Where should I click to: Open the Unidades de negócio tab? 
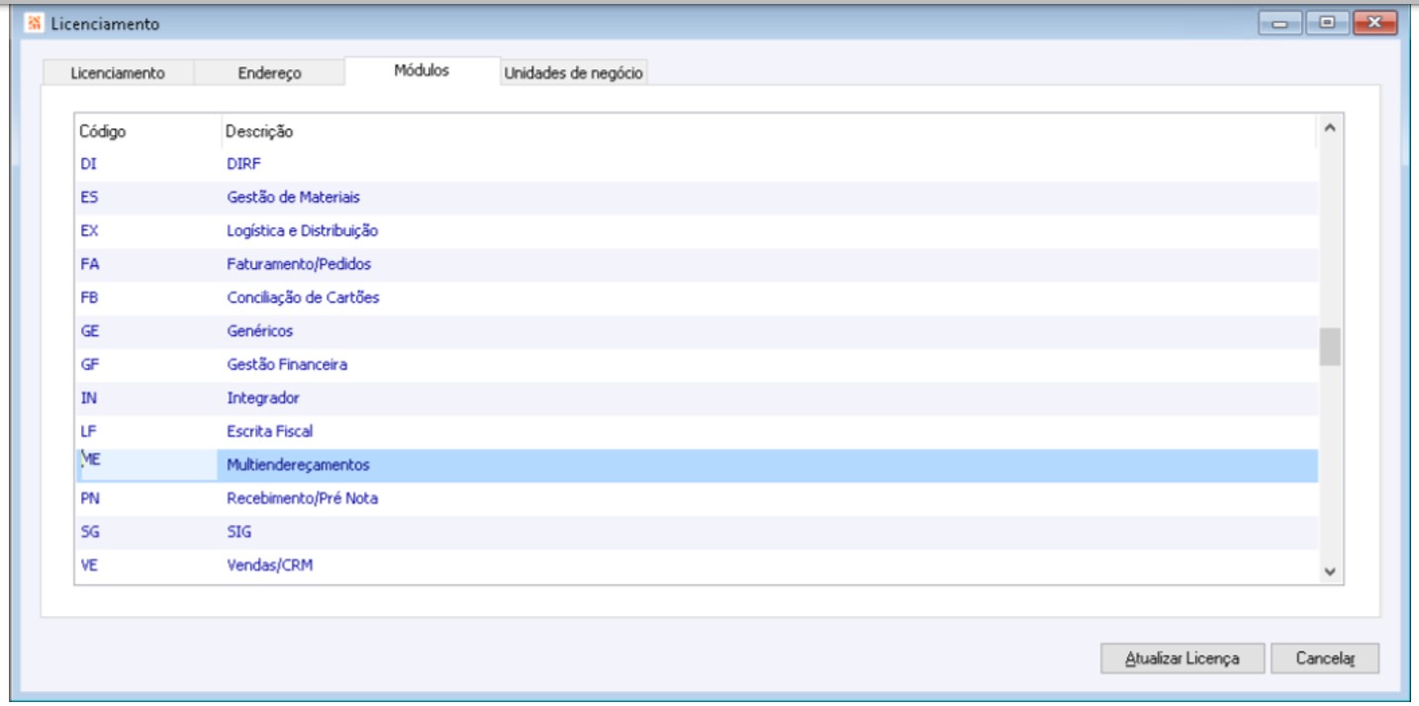575,73
